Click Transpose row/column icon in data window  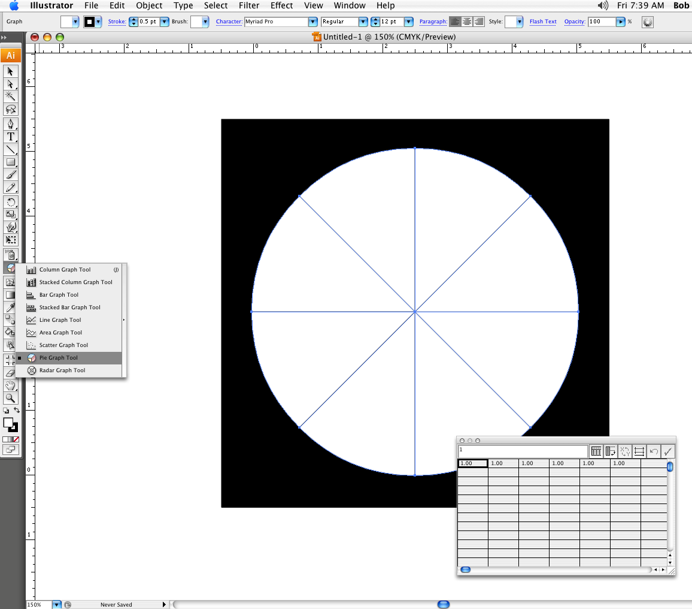click(611, 451)
